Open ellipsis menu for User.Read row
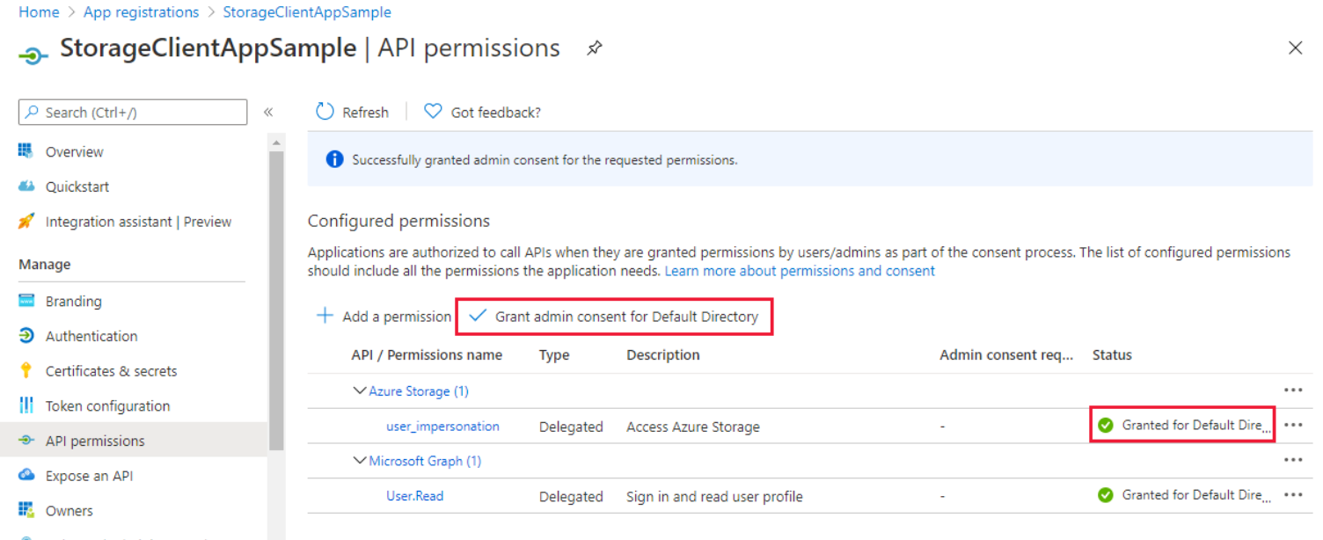The width and height of the screenshot is (1323, 540). pos(1292,495)
